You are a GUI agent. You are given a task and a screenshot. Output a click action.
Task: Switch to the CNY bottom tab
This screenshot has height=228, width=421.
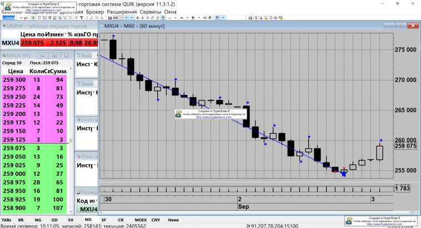(156, 220)
